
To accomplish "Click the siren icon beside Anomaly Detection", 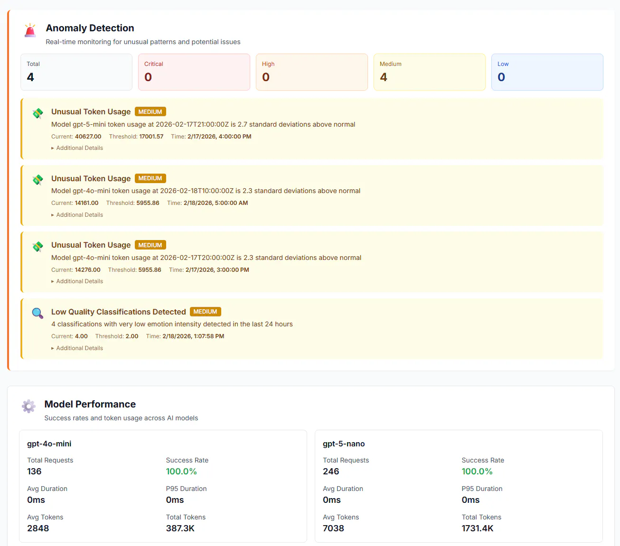I will click(x=30, y=30).
